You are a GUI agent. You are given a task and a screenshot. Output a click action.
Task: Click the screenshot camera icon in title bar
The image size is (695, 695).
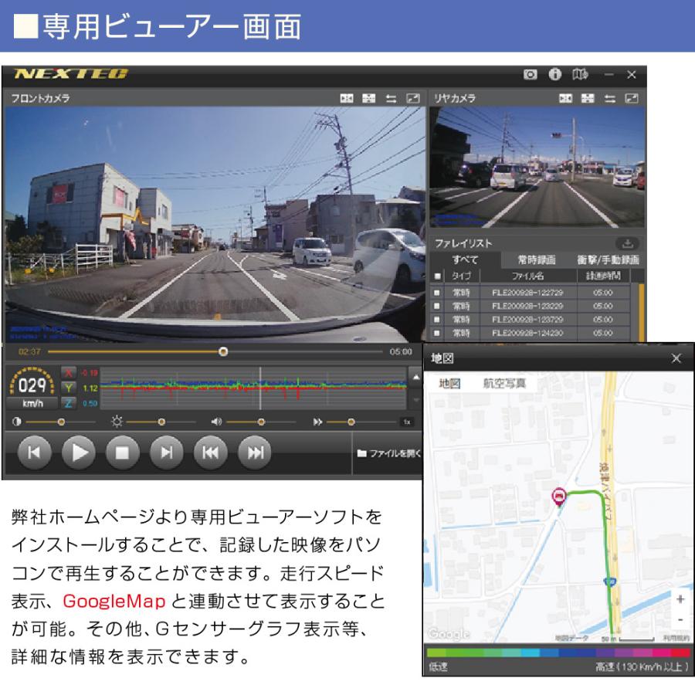[530, 74]
